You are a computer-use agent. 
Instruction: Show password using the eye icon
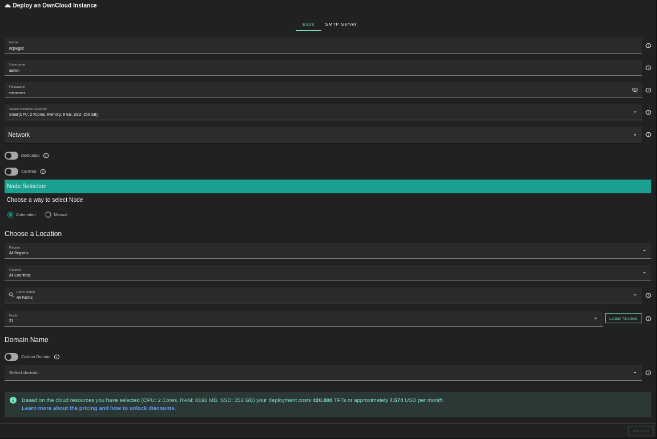(635, 90)
